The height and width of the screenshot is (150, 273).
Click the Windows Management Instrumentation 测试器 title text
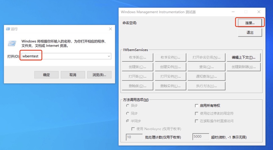[x=158, y=12]
